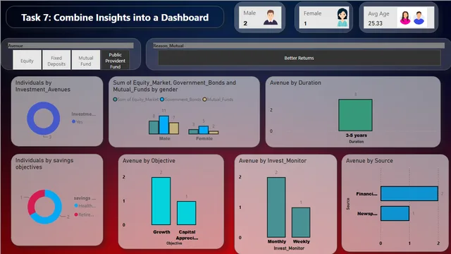Image resolution: width=451 pixels, height=254 pixels.
Task: Click the Yes legend marker in Investment_Avenues
Action: coord(73,122)
